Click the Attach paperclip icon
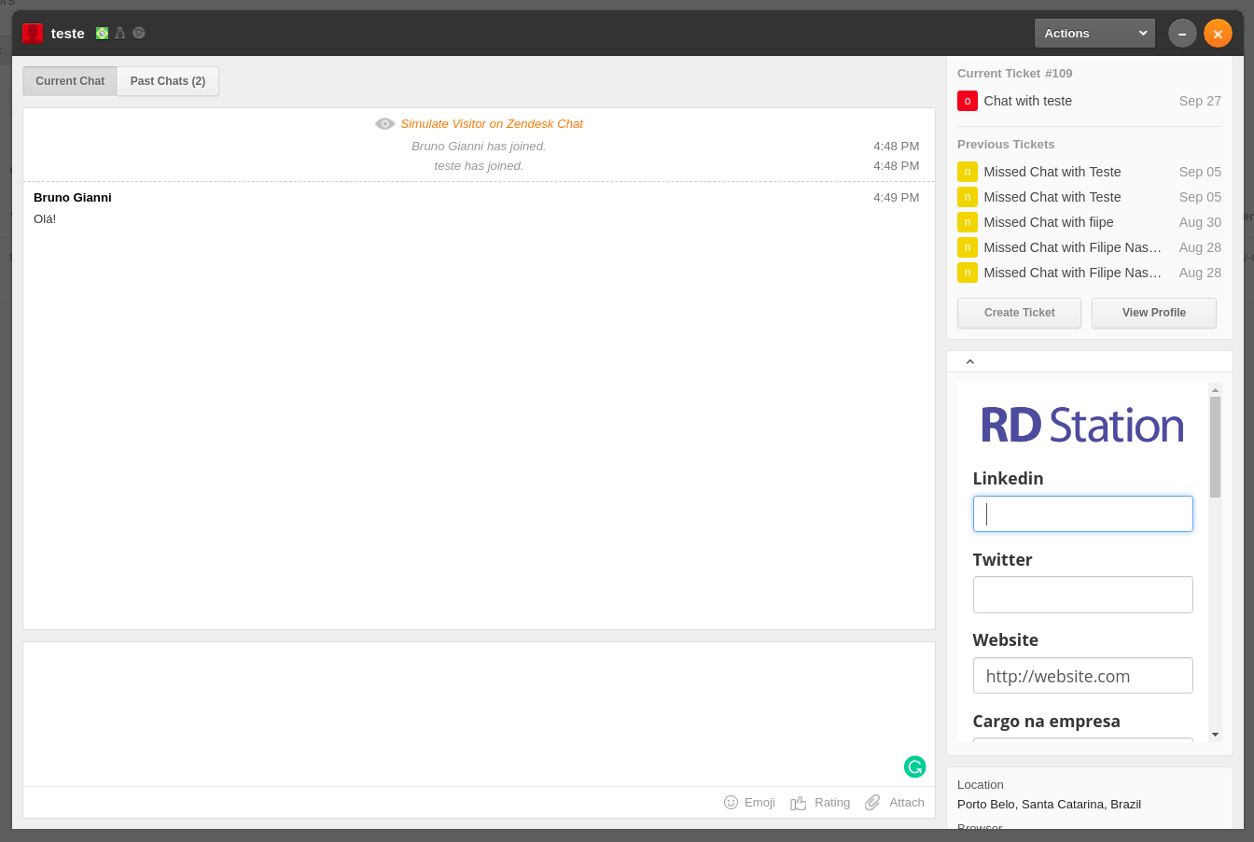The width and height of the screenshot is (1254, 842). point(872,802)
